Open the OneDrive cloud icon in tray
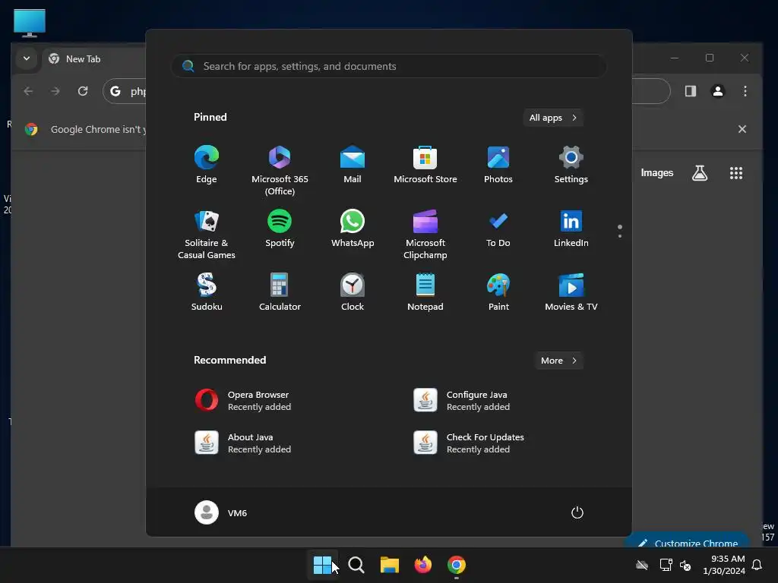 point(642,565)
